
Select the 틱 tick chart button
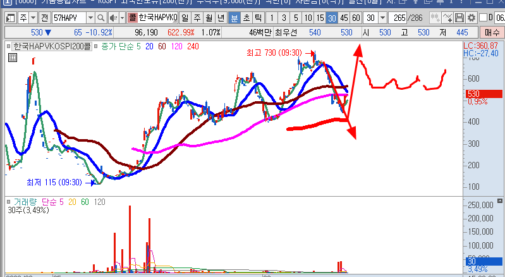pos(259,18)
